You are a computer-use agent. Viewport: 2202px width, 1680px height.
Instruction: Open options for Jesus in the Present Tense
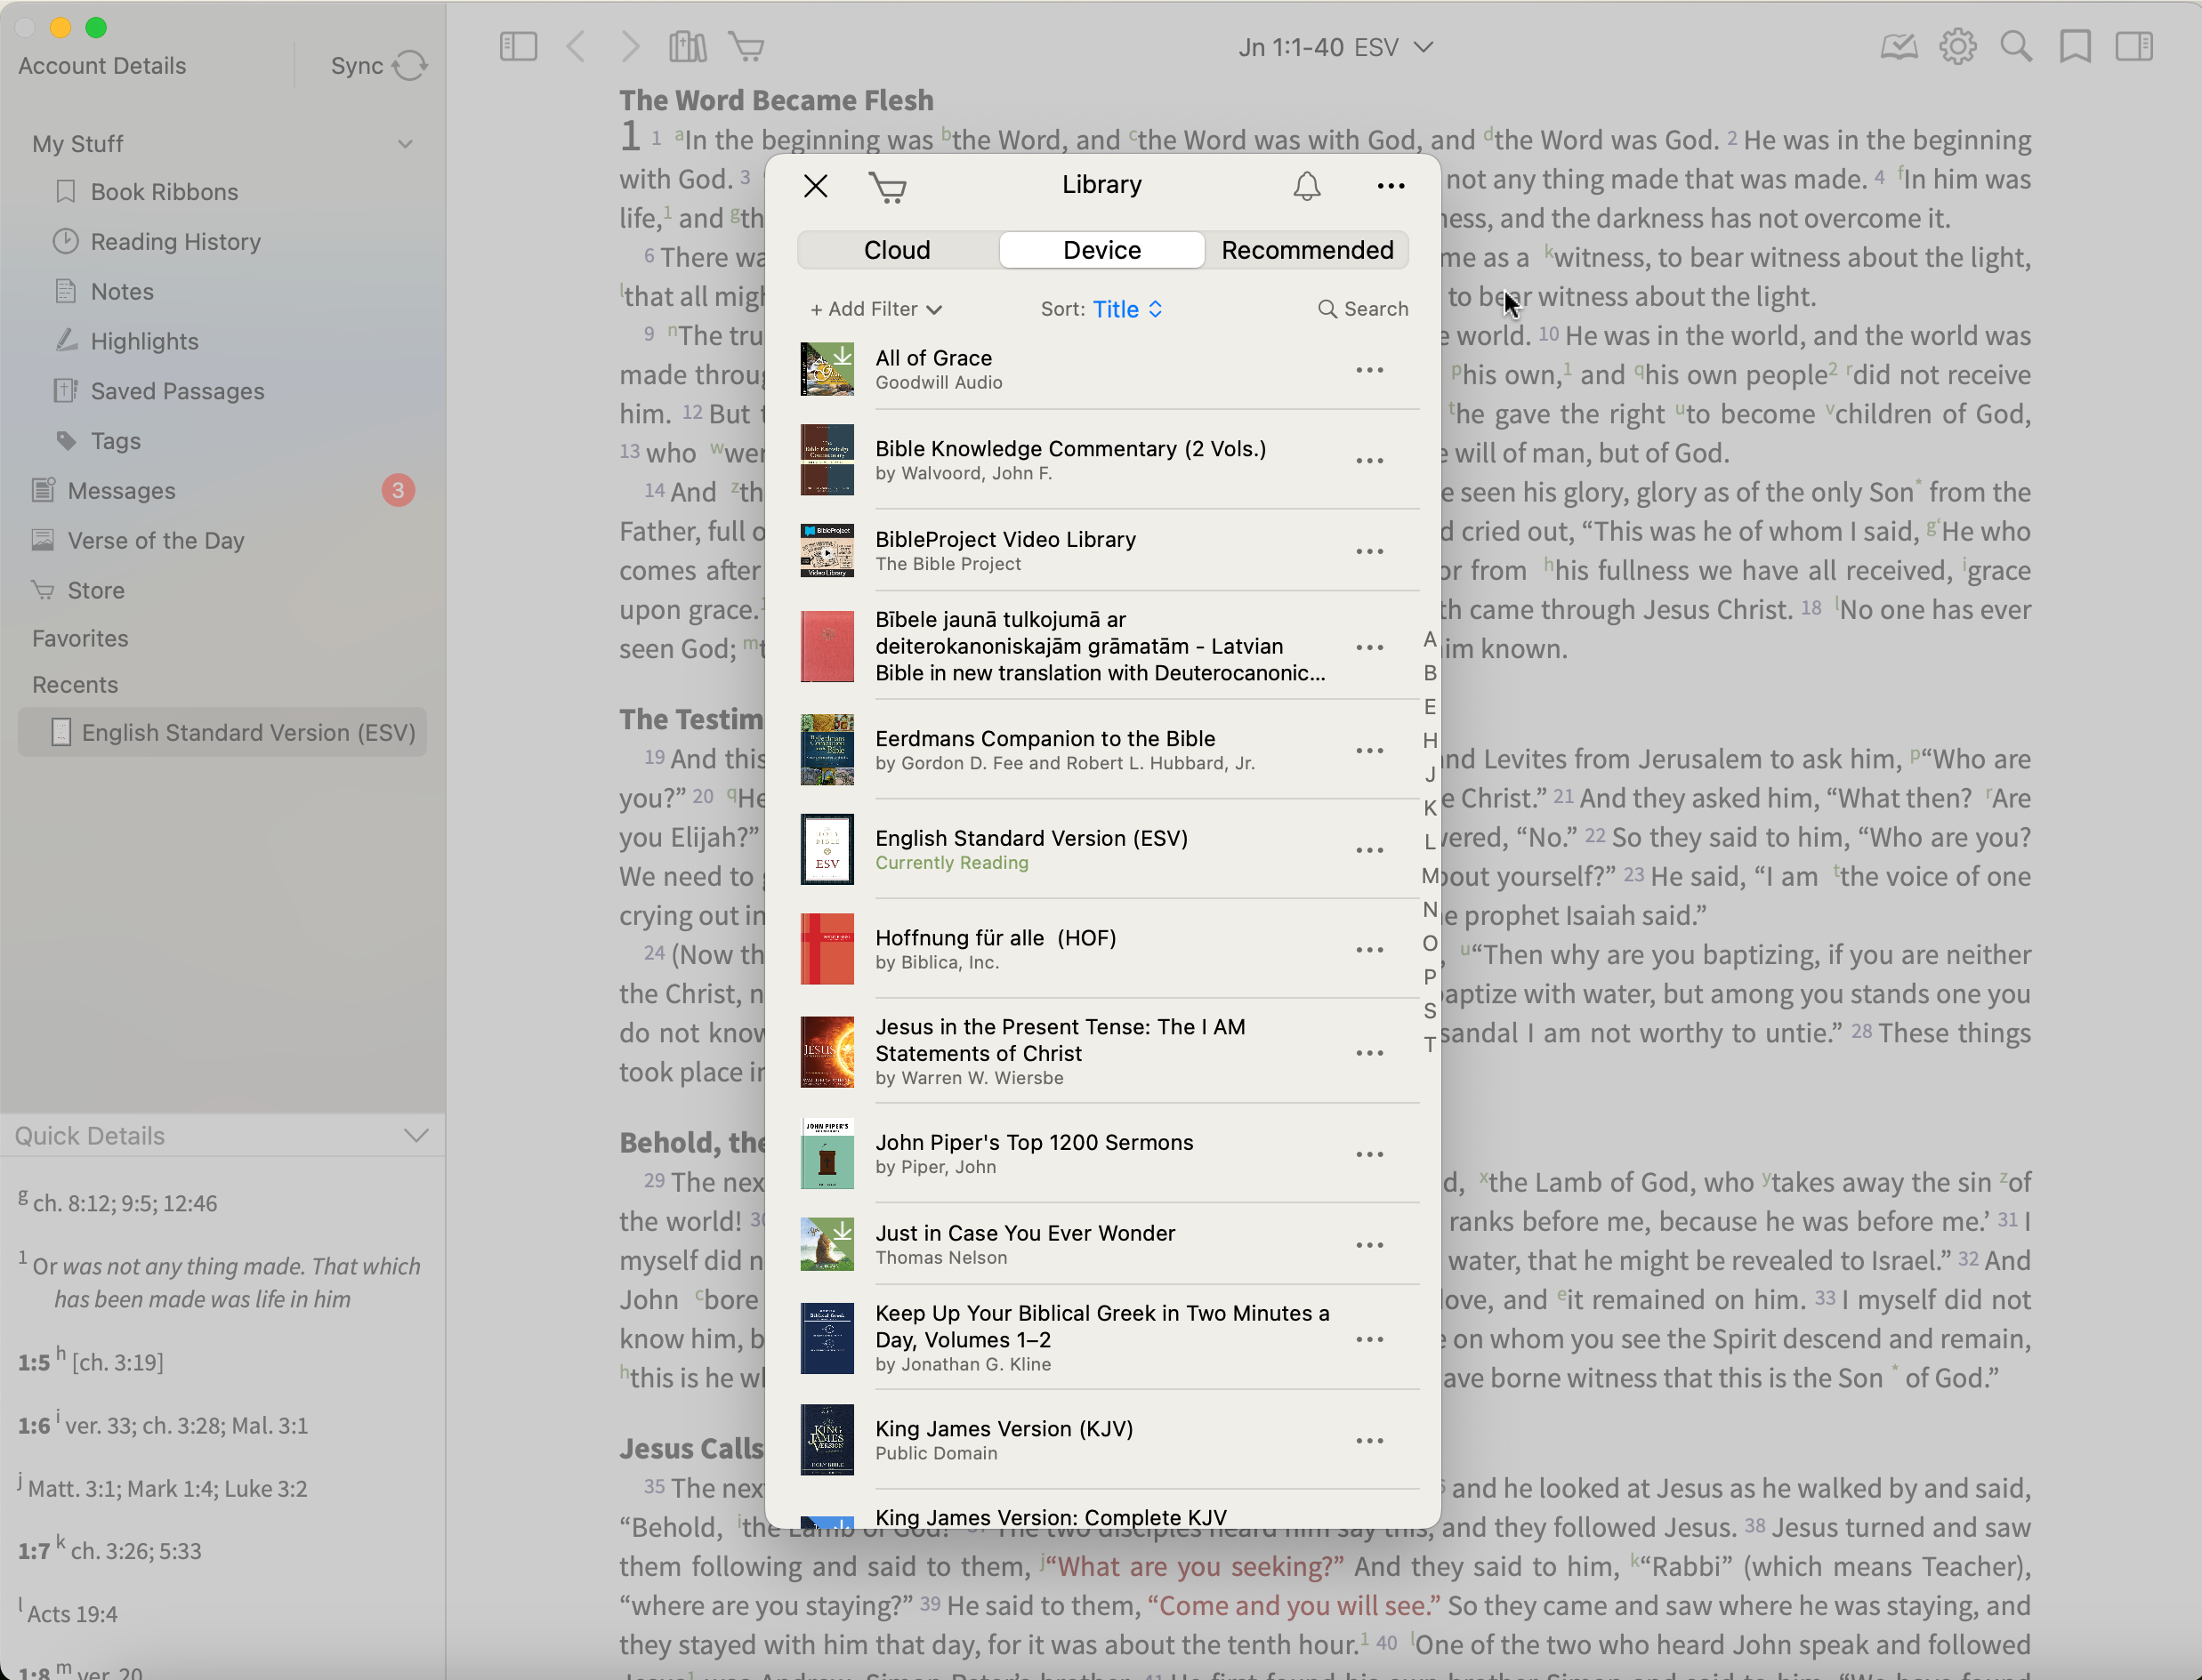pos(1369,1053)
